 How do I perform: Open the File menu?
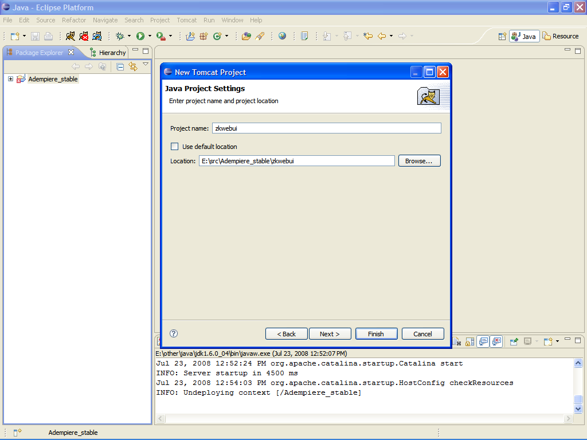point(7,20)
